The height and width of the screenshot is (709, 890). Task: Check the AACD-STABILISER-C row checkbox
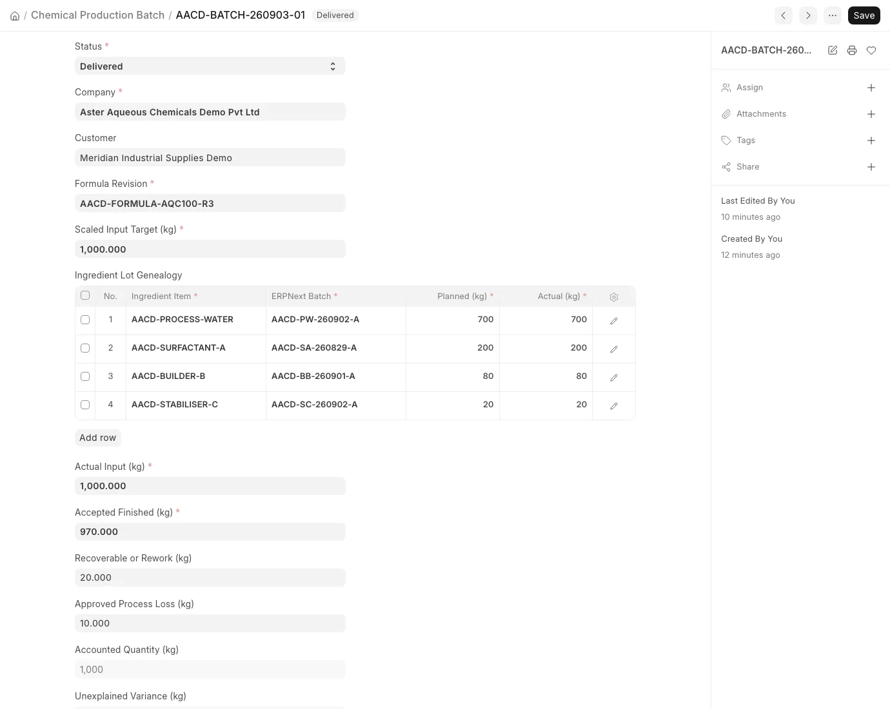(85, 405)
